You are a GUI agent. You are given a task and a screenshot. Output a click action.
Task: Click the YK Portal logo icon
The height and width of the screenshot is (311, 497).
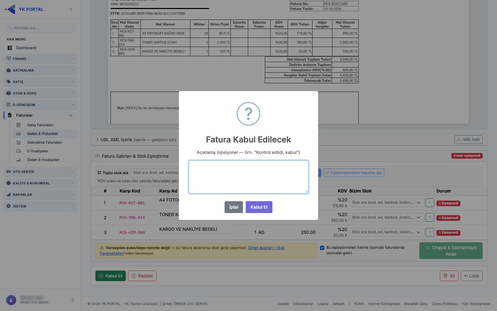(10, 9)
